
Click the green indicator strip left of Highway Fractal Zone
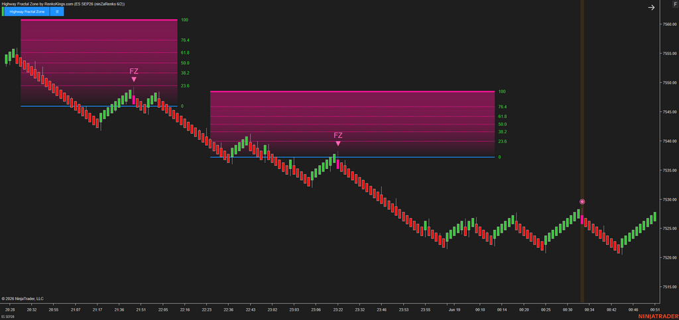(x=3, y=12)
